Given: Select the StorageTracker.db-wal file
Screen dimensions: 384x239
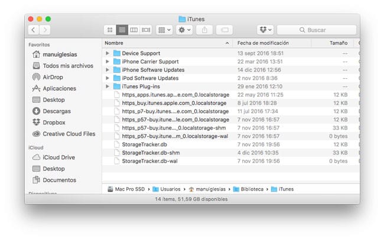Looking at the screenshot, I should (x=149, y=161).
